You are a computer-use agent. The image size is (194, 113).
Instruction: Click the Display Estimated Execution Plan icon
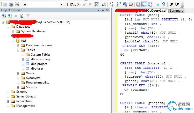[96, 4]
